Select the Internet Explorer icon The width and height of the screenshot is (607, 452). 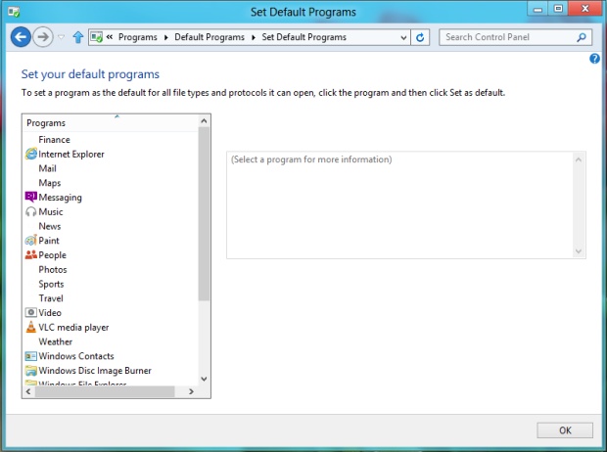click(31, 154)
